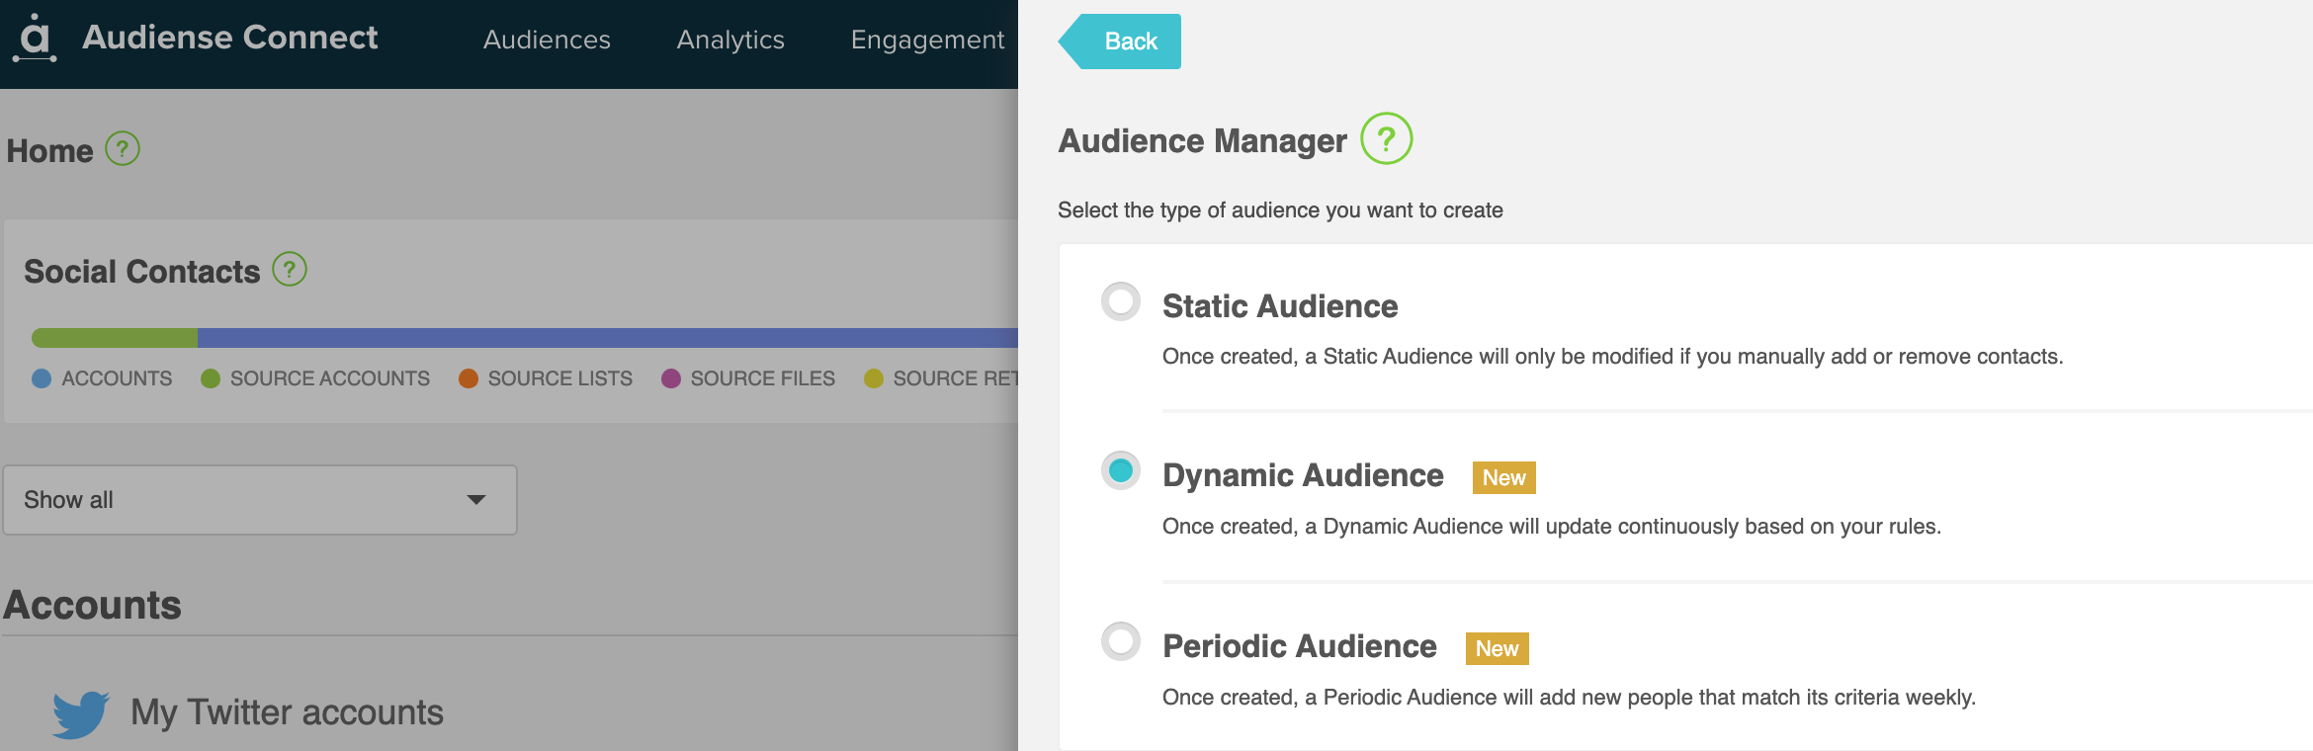
Task: Click the purple Source Files legend dot
Action: [671, 378]
